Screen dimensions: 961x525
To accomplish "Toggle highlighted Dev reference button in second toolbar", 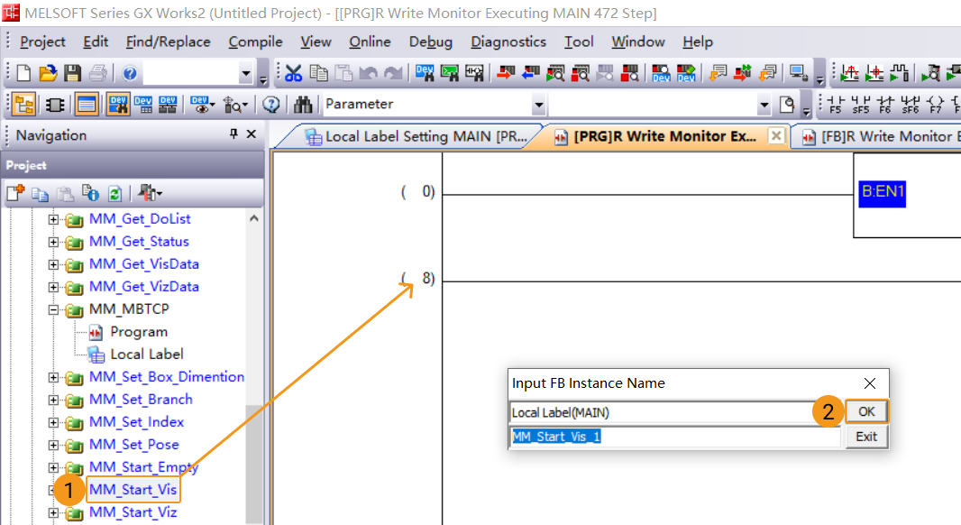I will 118,105.
